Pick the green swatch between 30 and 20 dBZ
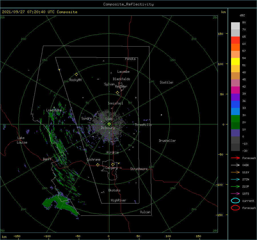 (235, 119)
